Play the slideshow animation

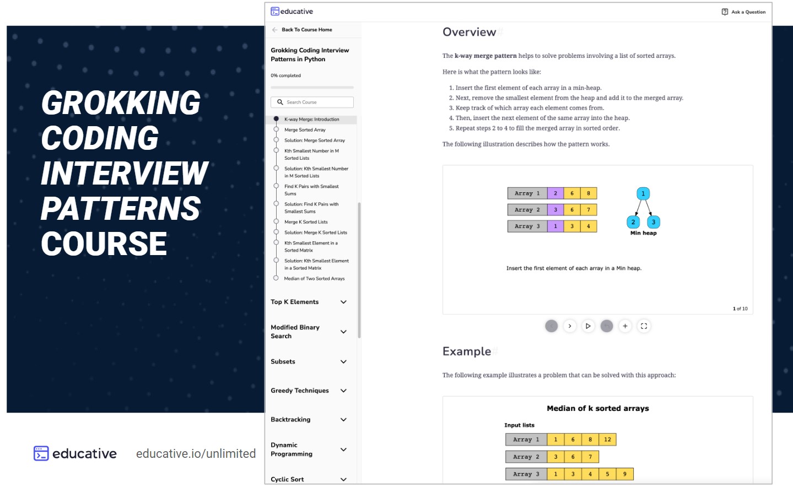point(588,326)
